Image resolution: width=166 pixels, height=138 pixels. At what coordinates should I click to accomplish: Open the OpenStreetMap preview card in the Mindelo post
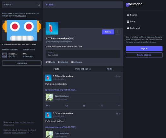83,97
